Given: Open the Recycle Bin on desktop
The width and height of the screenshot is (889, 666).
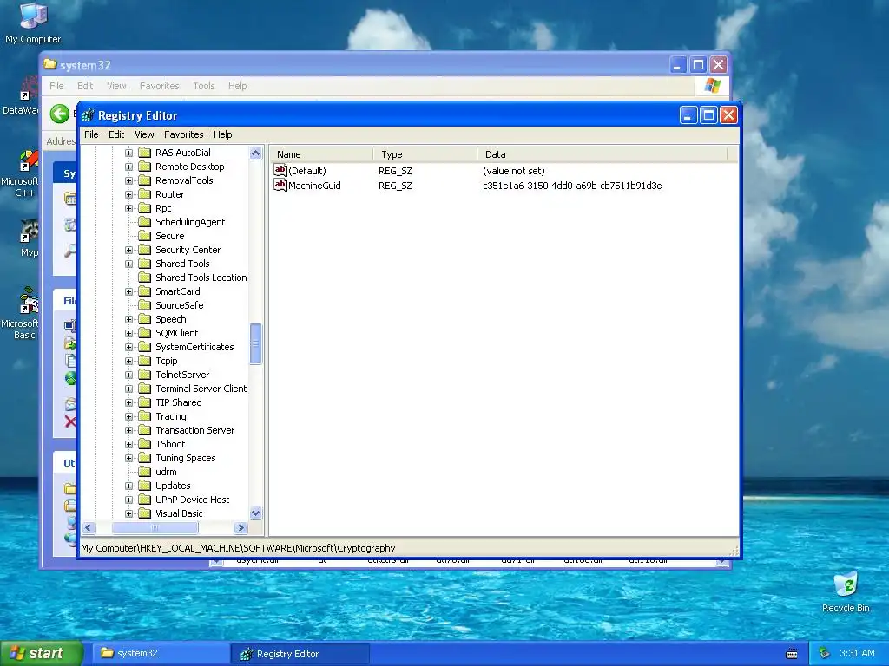Looking at the screenshot, I should pyautogui.click(x=846, y=592).
